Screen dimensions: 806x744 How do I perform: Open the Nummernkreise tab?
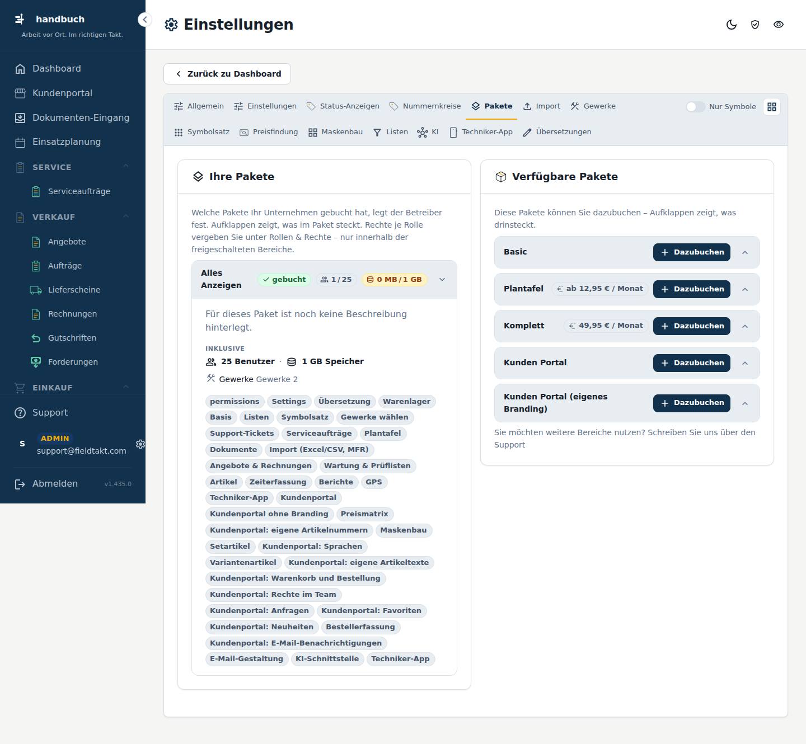[425, 106]
